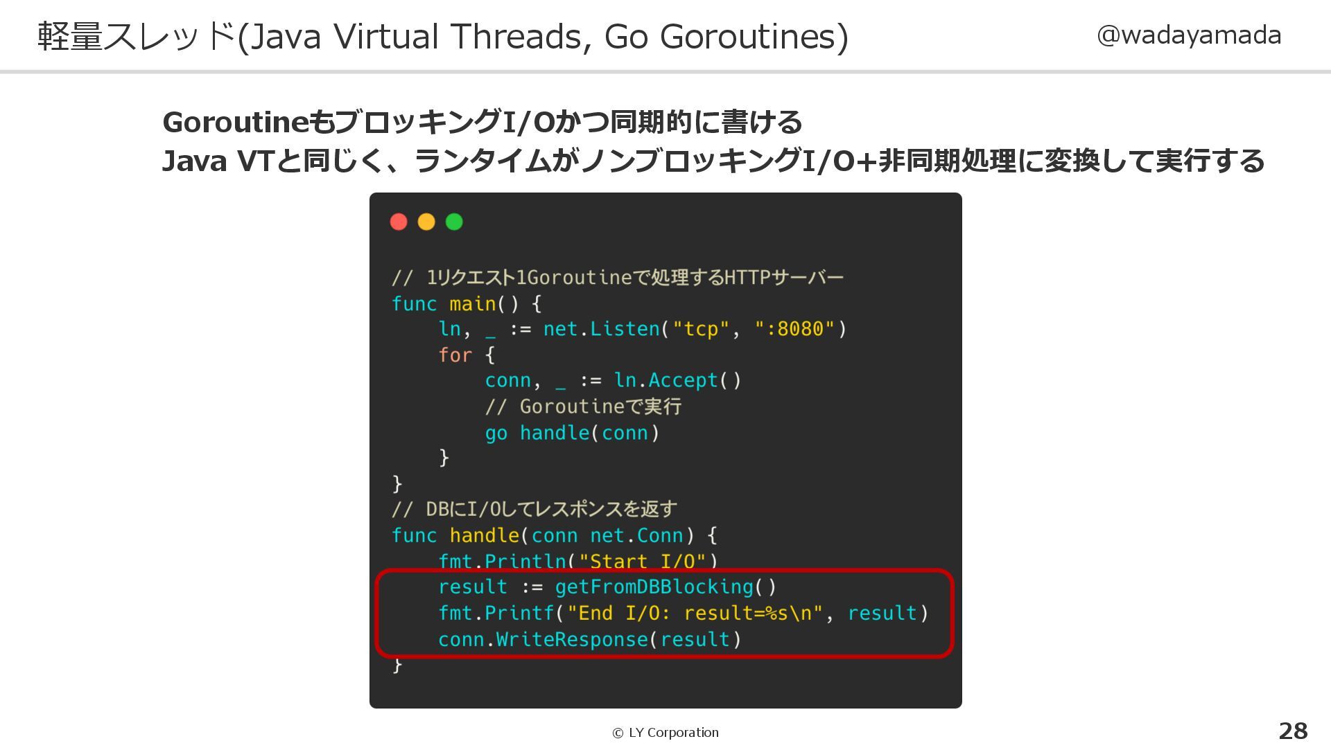This screenshot has width=1331, height=748.
Task: Click the ln.Accept() call
Action: [677, 381]
